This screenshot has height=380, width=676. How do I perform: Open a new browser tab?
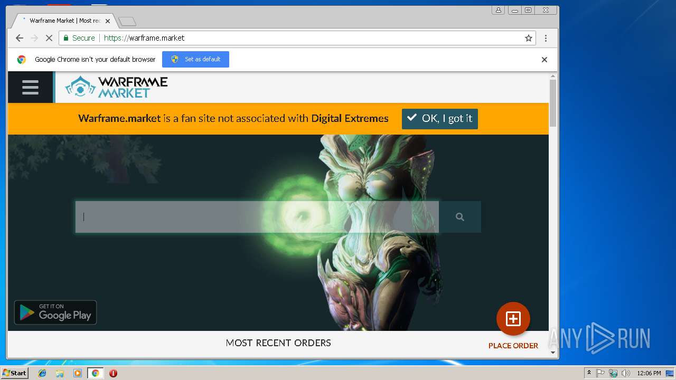(127, 21)
